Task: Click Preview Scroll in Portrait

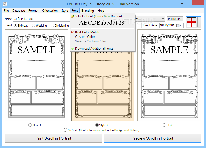Action: (152, 138)
